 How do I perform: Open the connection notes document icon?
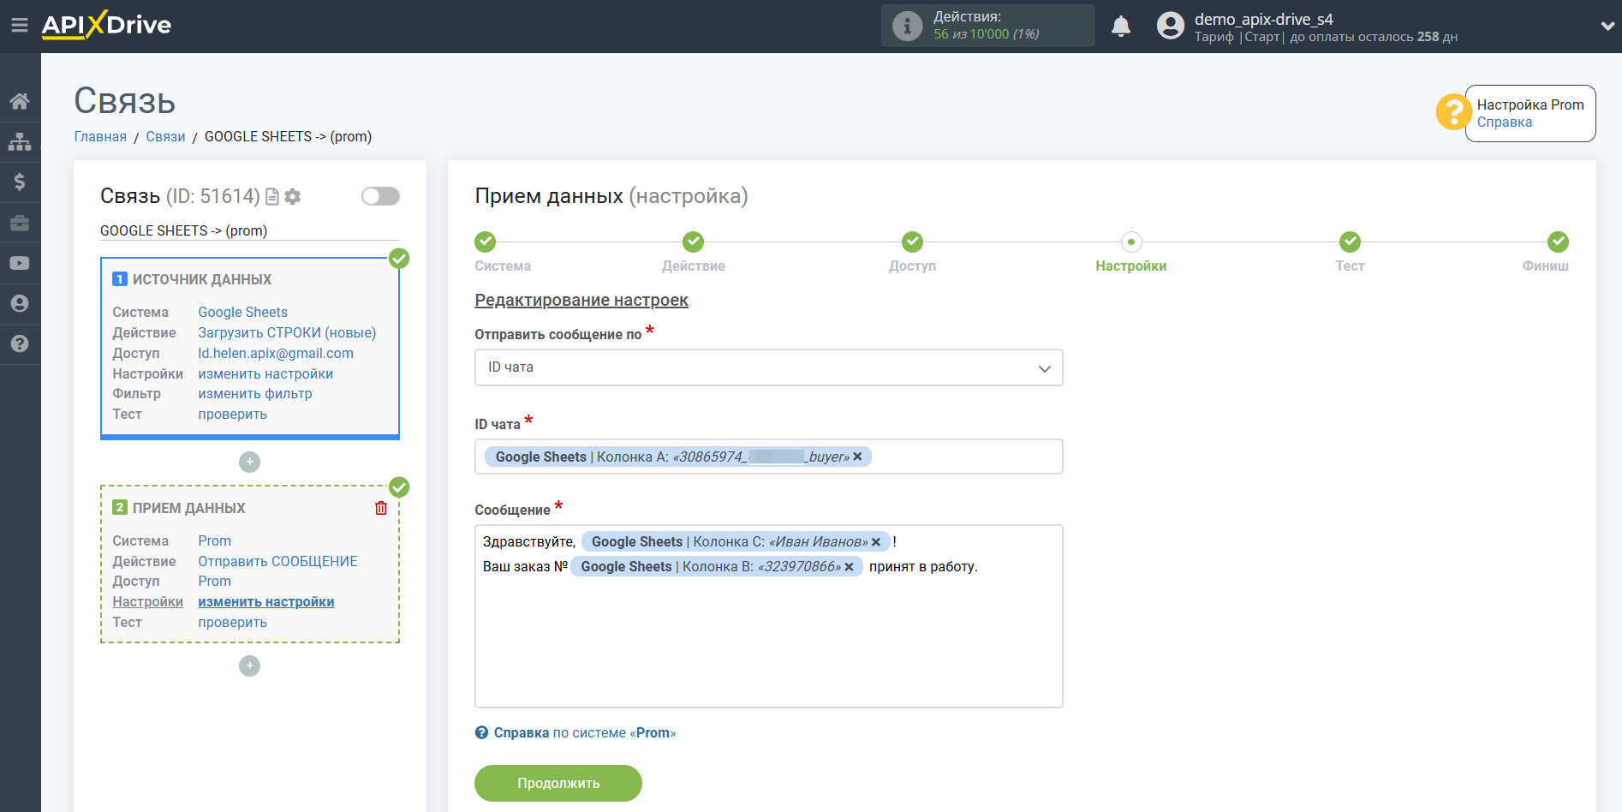(x=272, y=197)
